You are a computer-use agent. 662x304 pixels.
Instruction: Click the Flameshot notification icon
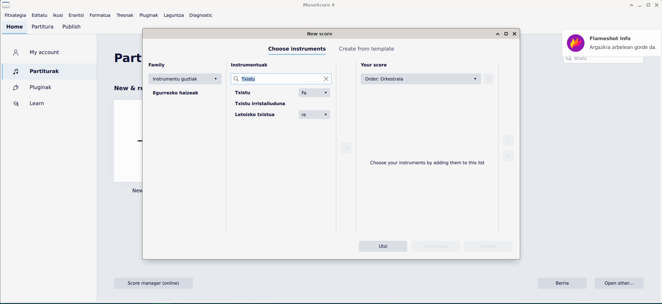point(576,43)
